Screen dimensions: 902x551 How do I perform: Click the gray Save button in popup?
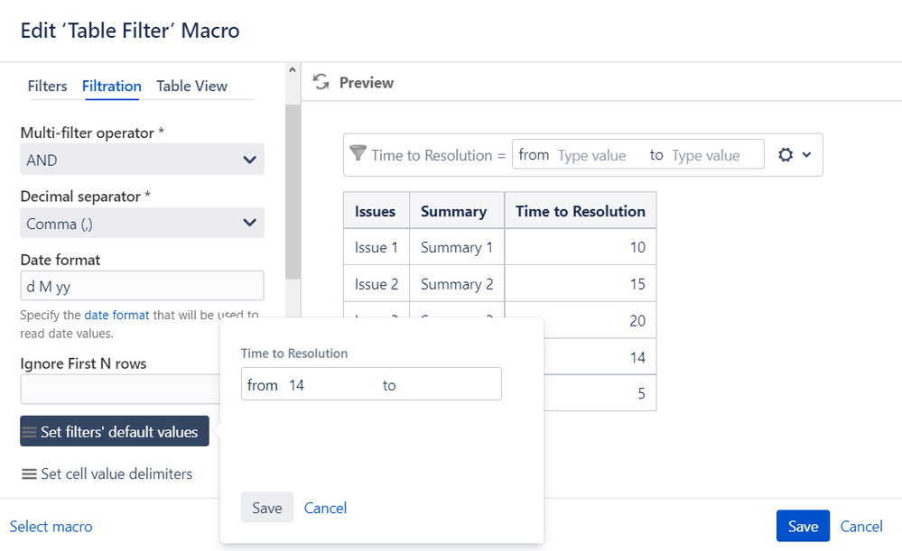266,508
